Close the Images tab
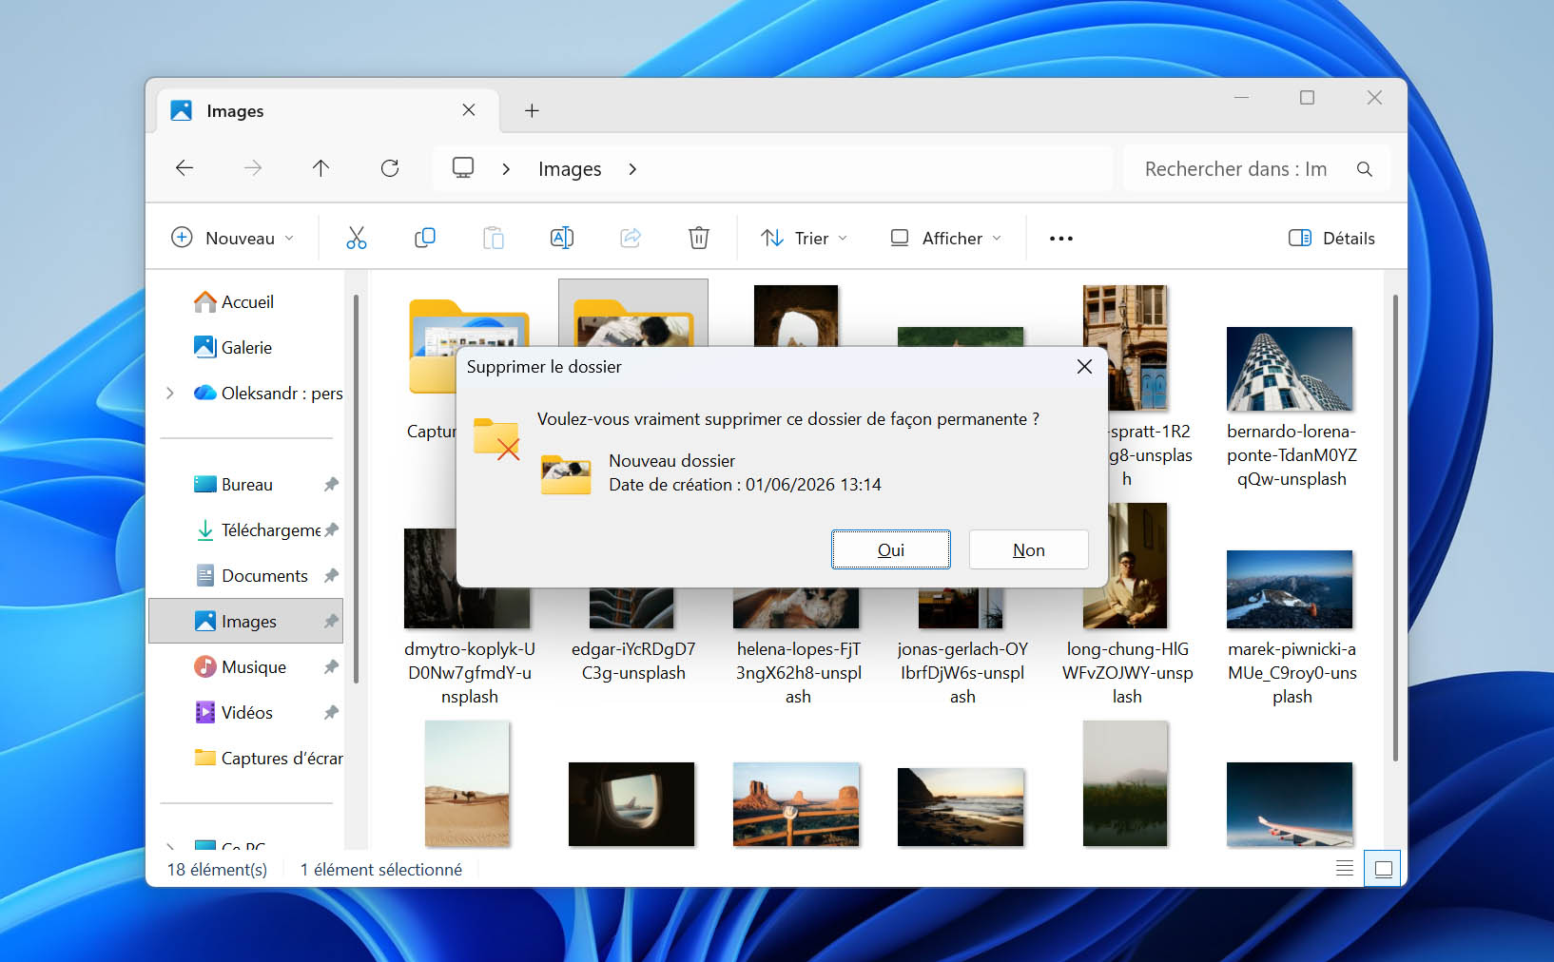1554x962 pixels. click(x=469, y=110)
